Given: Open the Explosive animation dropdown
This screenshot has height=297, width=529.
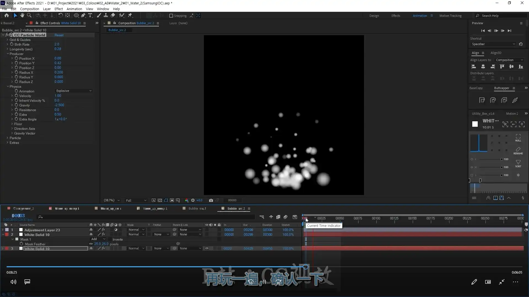Looking at the screenshot, I should pos(73,91).
